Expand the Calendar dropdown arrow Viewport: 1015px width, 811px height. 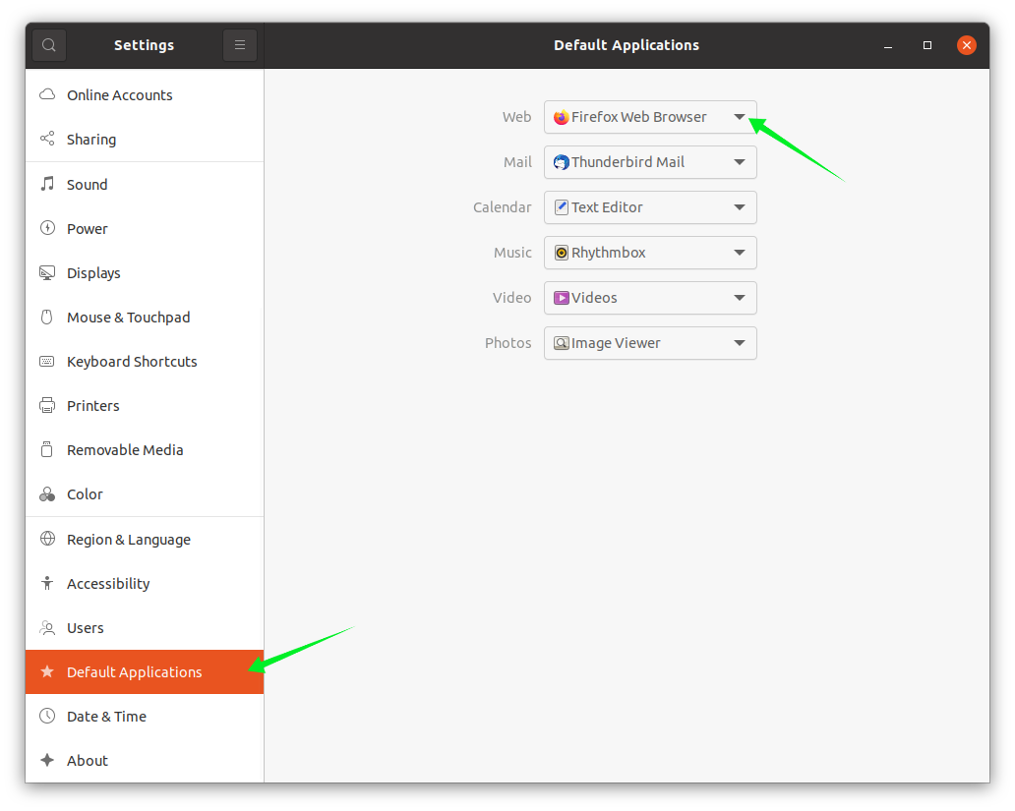click(740, 207)
